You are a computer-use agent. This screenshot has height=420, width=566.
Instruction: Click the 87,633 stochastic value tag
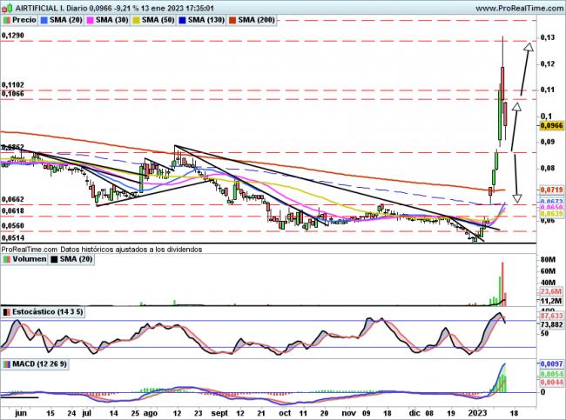[x=553, y=316]
